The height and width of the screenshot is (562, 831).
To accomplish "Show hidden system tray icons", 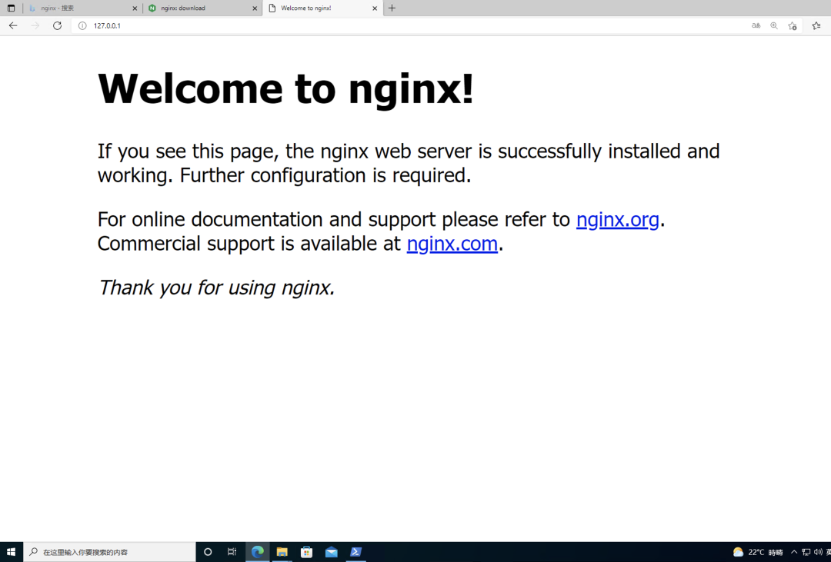I will pos(794,552).
